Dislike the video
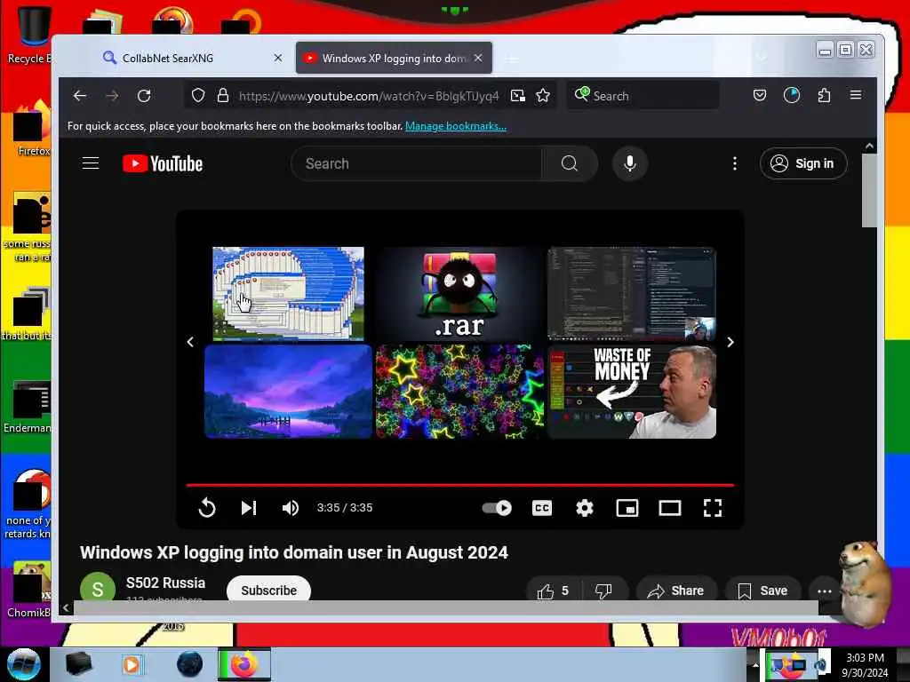 coord(603,591)
